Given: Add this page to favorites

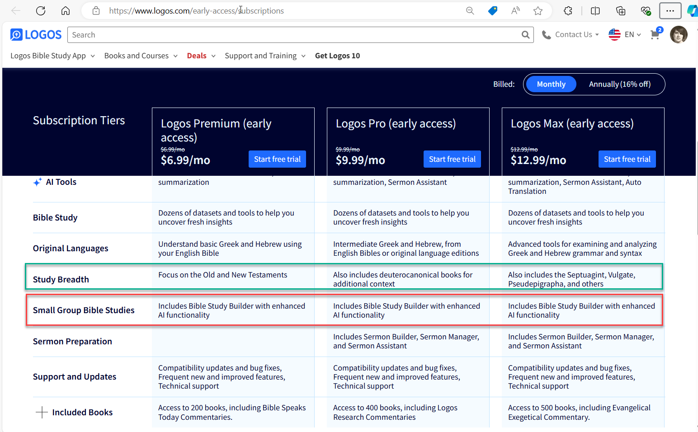Looking at the screenshot, I should point(538,10).
